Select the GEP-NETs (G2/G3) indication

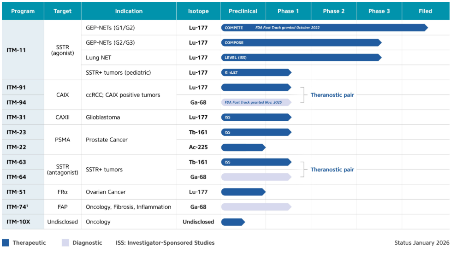(x=110, y=42)
